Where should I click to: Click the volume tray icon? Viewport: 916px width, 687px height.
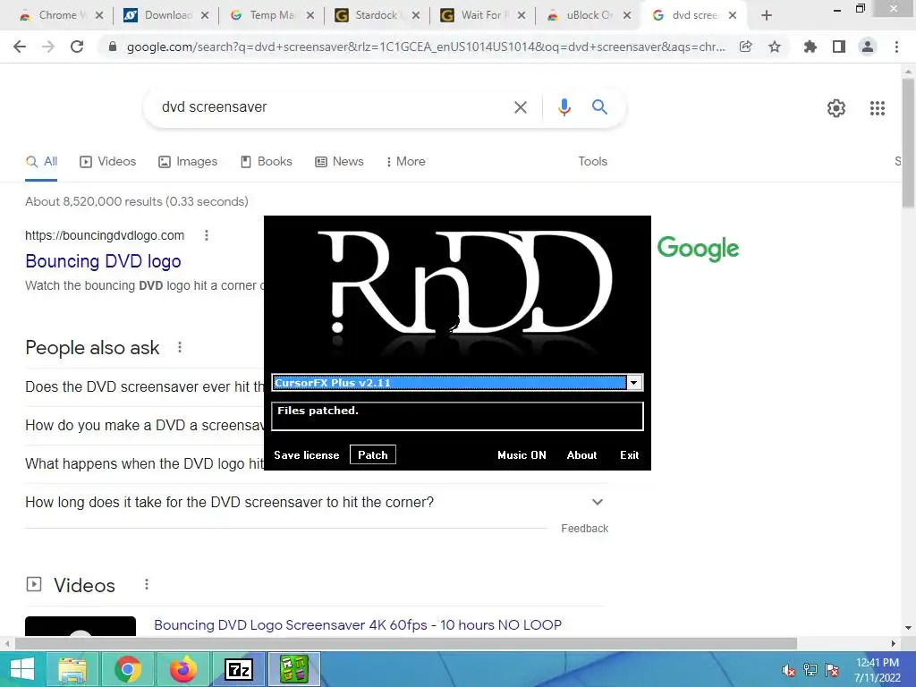tap(789, 670)
